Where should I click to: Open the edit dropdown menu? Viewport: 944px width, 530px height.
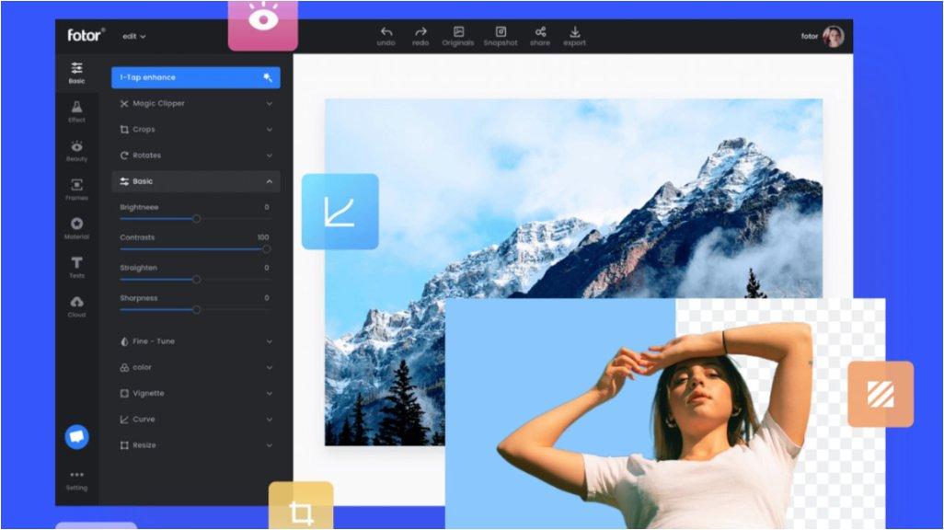(133, 37)
